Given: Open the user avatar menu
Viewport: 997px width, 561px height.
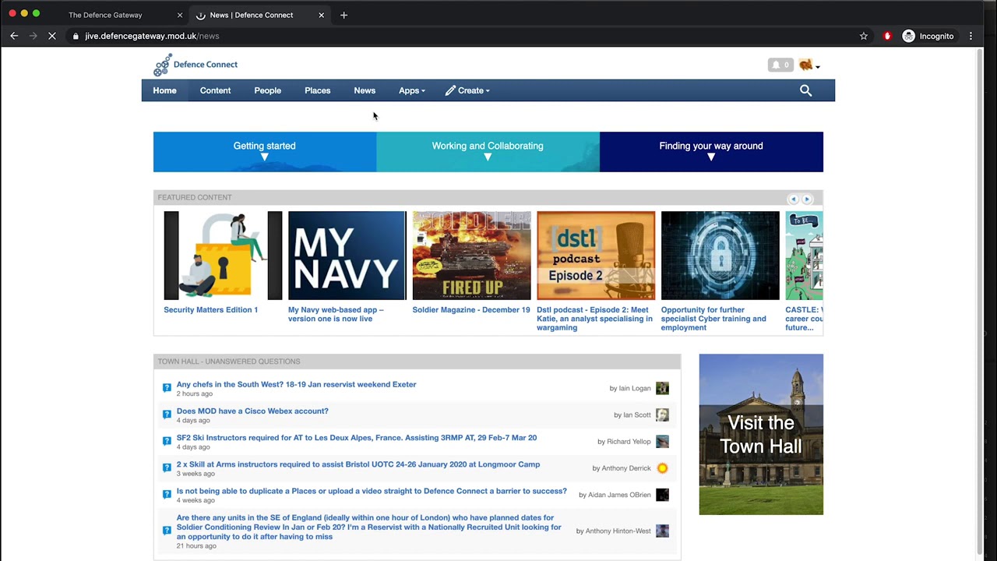Looking at the screenshot, I should (809, 65).
